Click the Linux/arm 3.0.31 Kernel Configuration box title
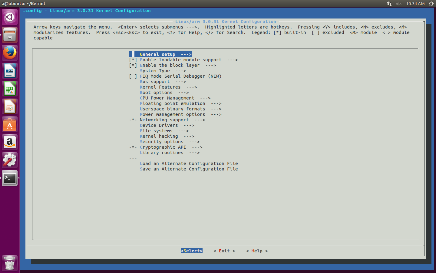Screen dimensions: 436x273 tap(226, 22)
